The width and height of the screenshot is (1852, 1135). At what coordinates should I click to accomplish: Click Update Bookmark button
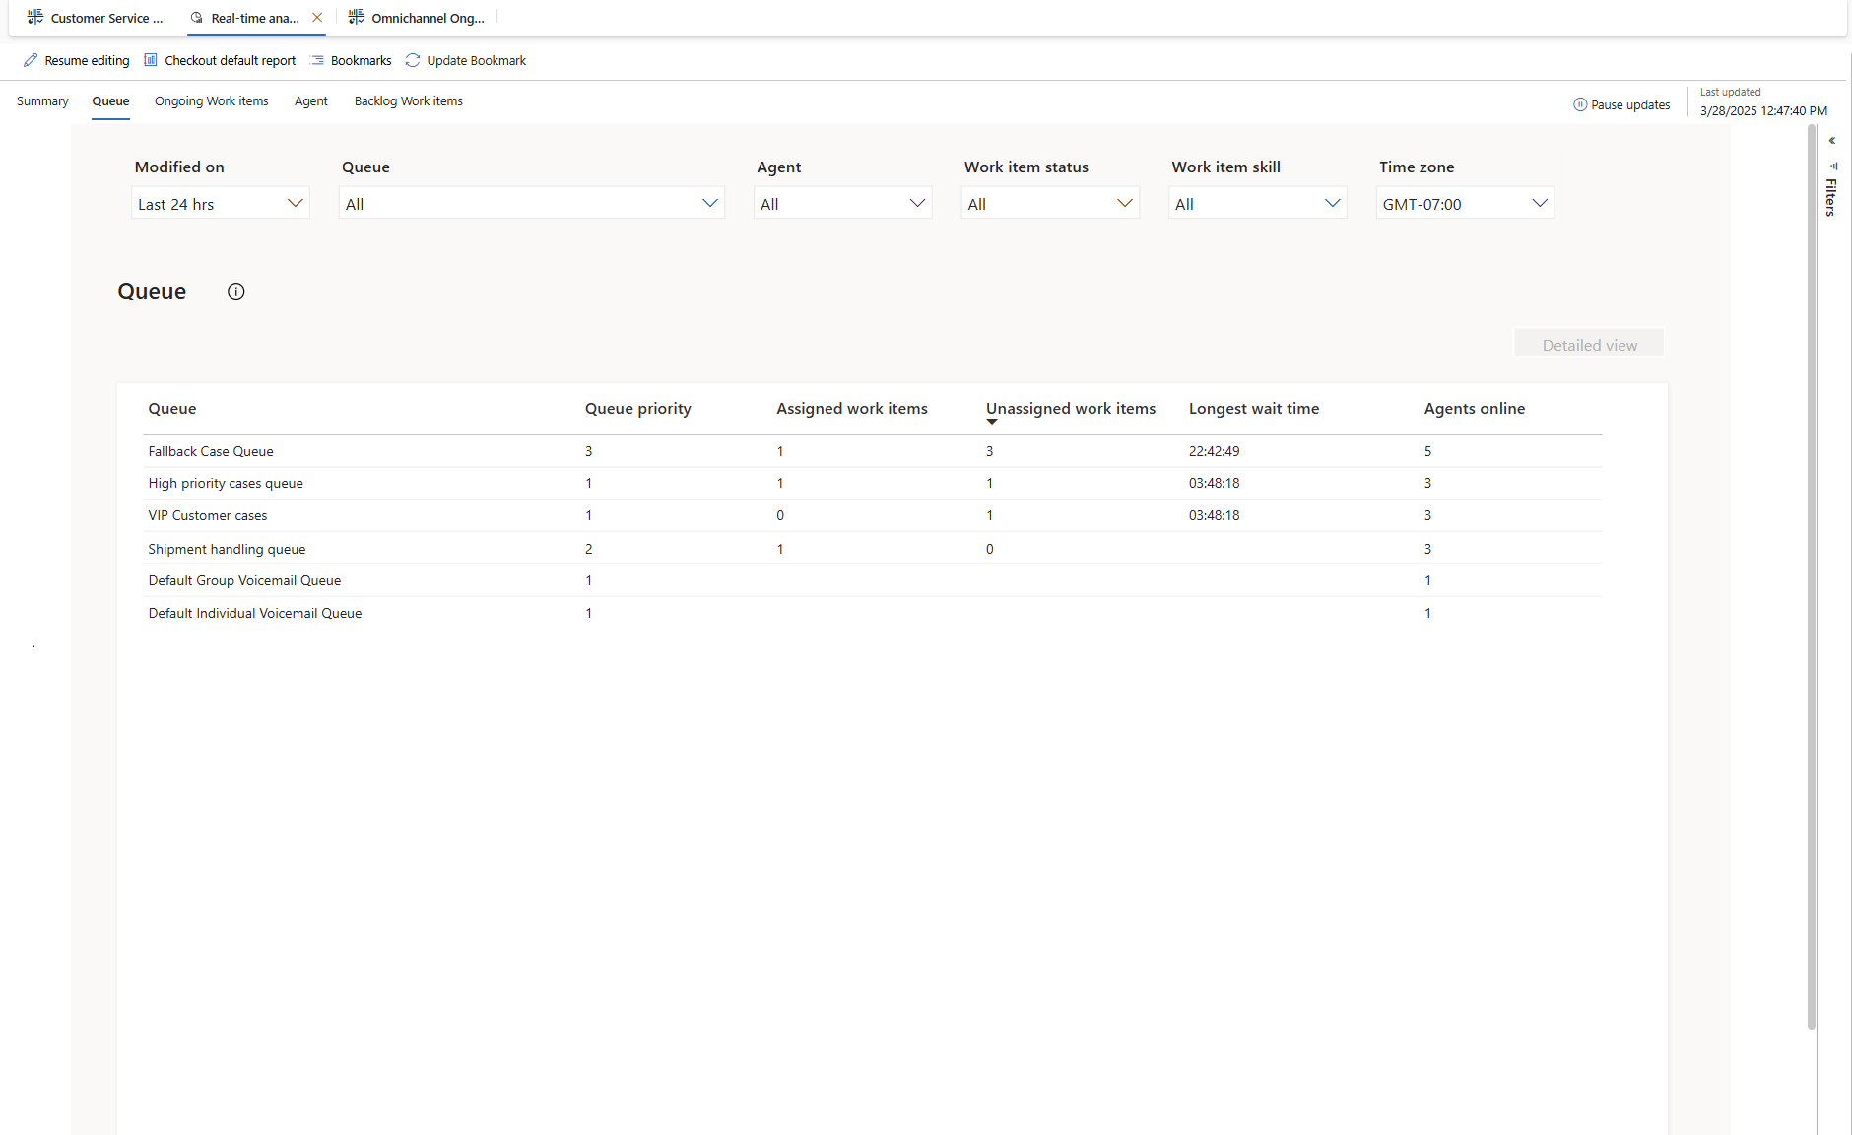coord(466,60)
